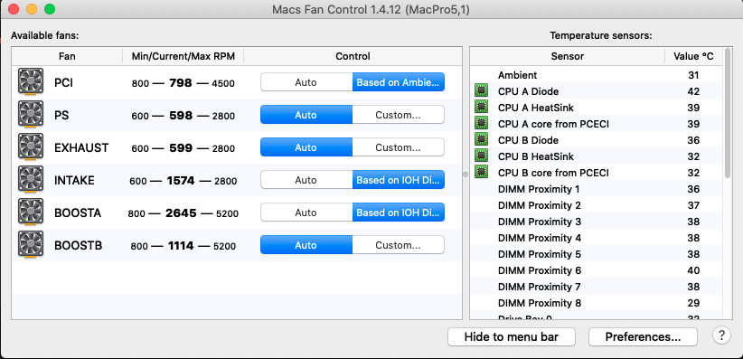
Task: Set INTAKE fan to Auto mode
Action: 306,180
